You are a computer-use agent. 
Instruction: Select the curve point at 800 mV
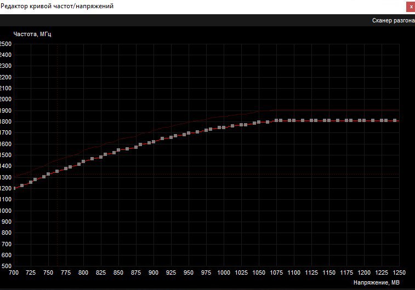(83, 161)
